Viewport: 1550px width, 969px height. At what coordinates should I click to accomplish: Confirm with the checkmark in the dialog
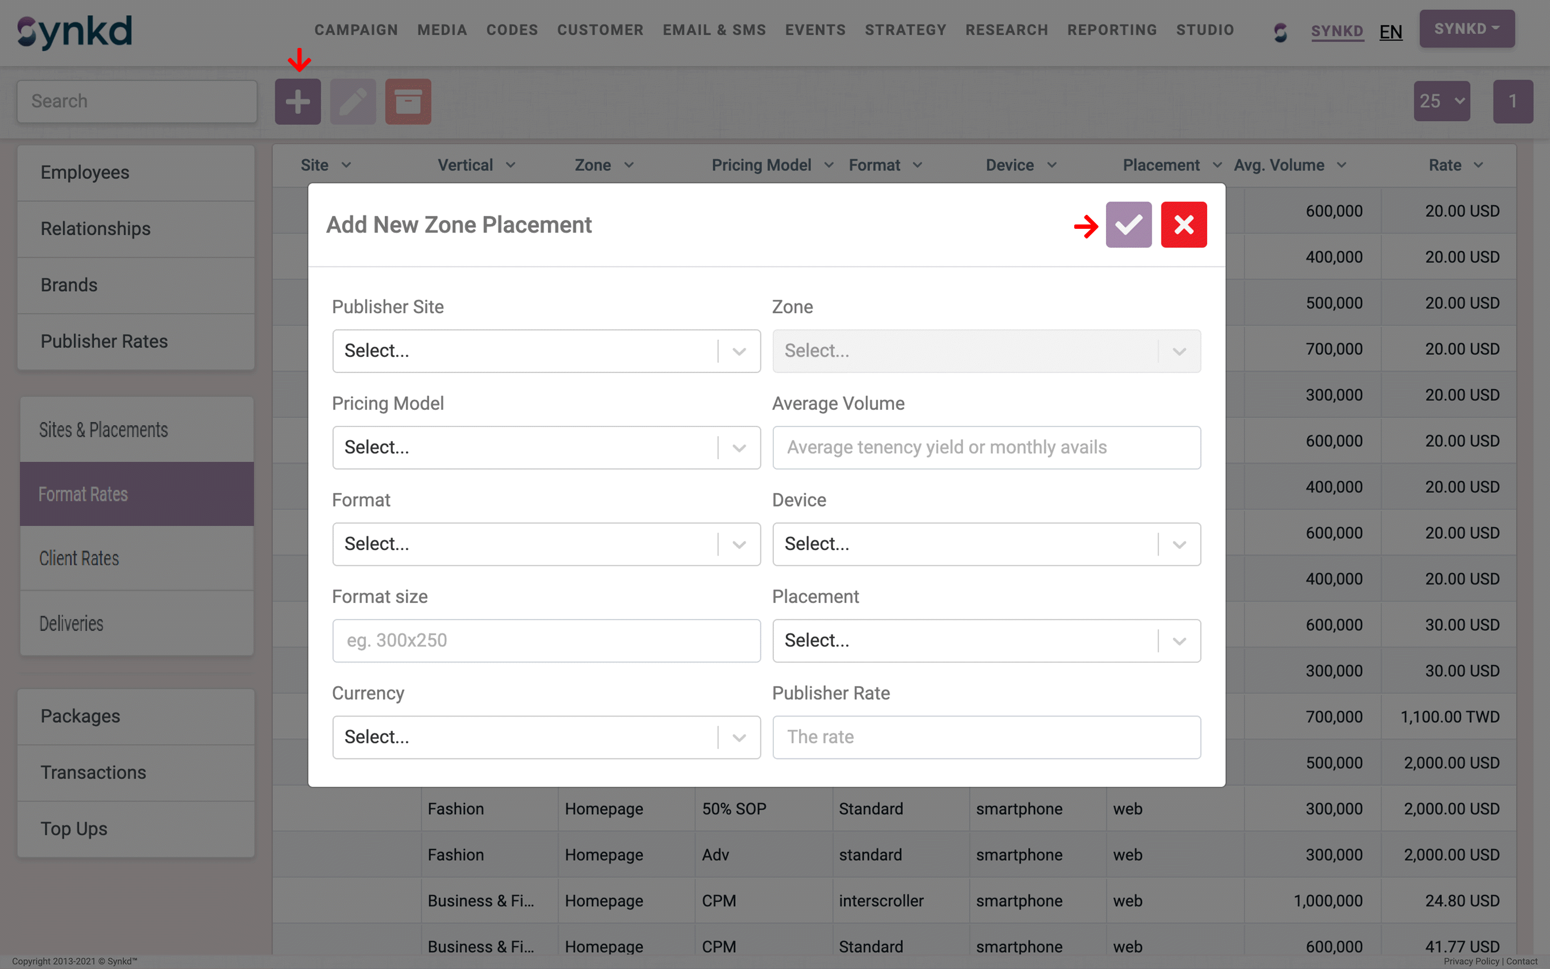1128,224
